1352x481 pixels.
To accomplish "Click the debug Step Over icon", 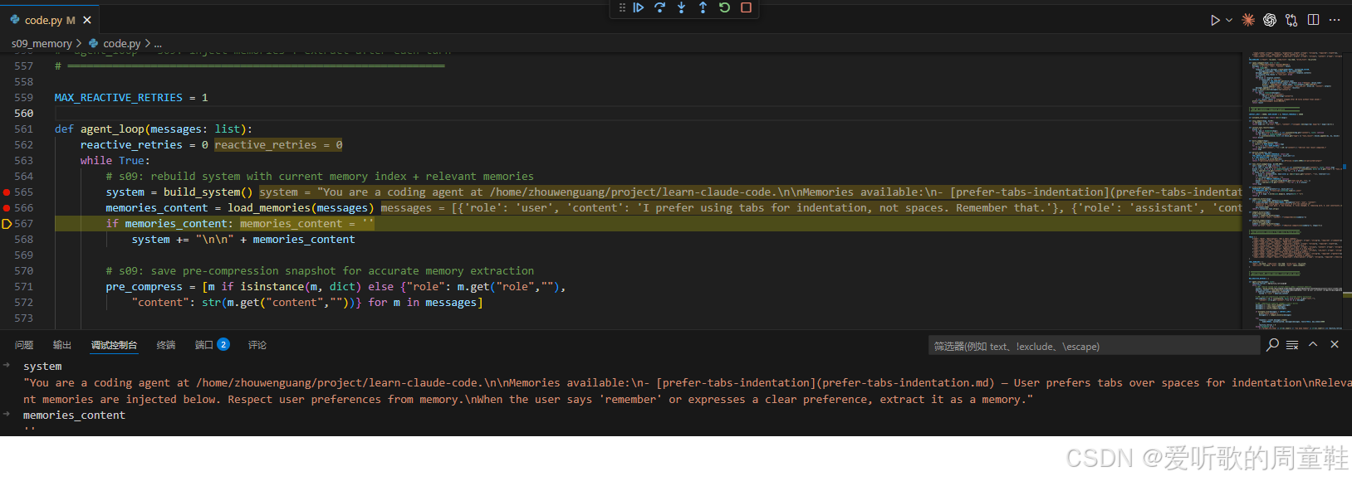I will tap(659, 7).
